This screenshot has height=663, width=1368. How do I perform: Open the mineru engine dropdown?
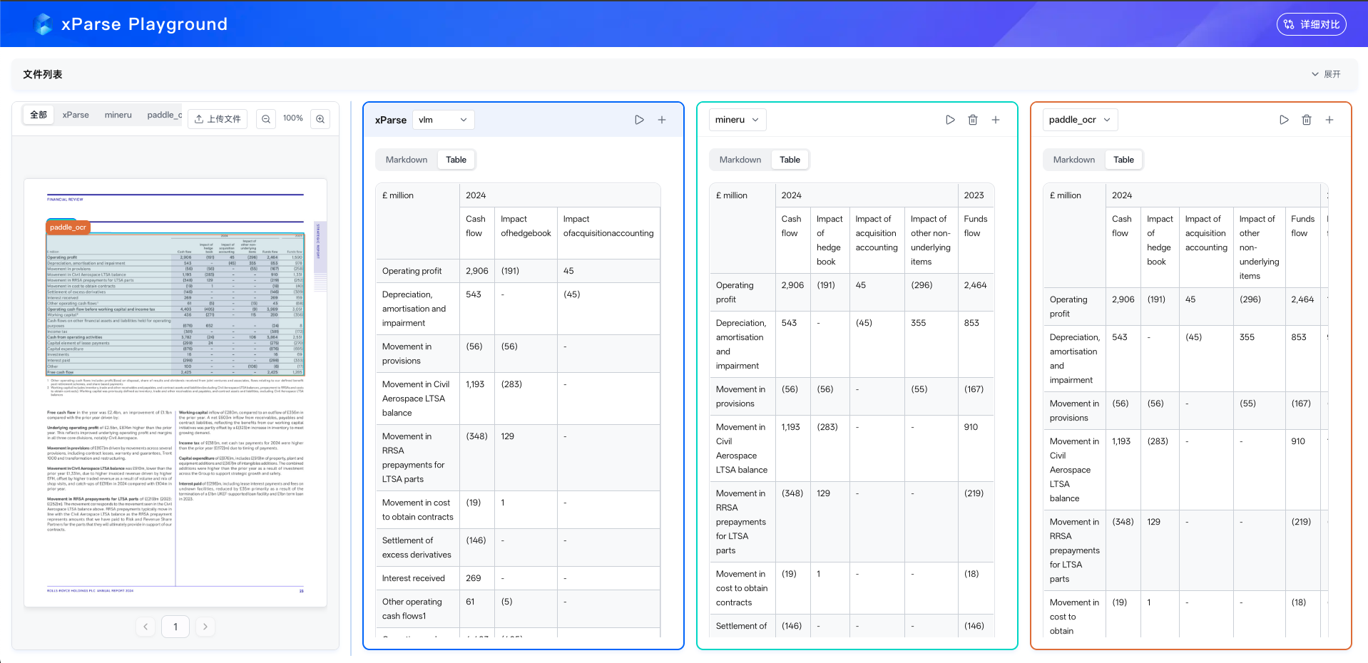click(x=737, y=120)
